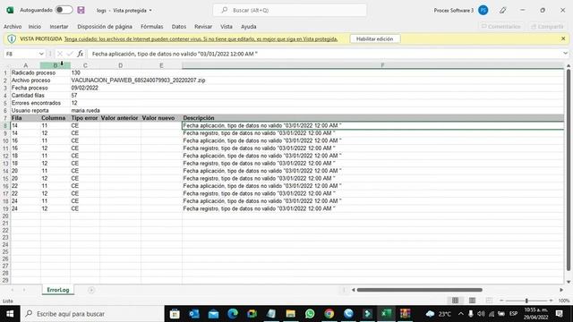Viewport: 573px width, 322px height.
Task: Click the Windows Start button
Action: pyautogui.click(x=10, y=314)
